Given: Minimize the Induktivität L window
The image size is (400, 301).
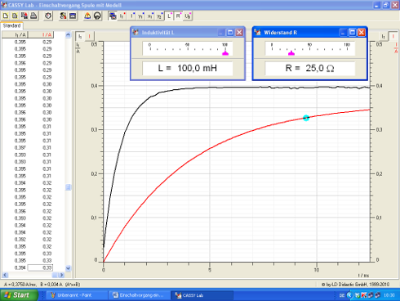Looking at the screenshot, I should (221, 33).
